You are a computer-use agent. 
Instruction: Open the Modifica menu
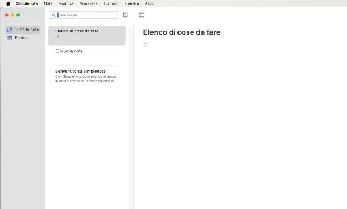point(66,3)
